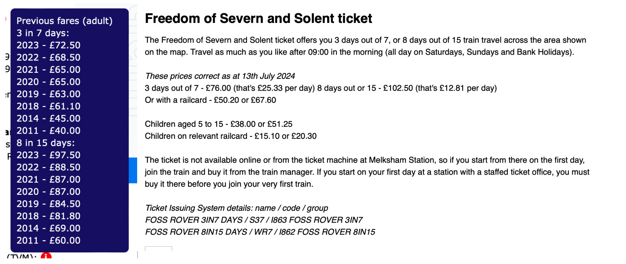Click the Previous fares (adult) popup title

click(x=65, y=21)
